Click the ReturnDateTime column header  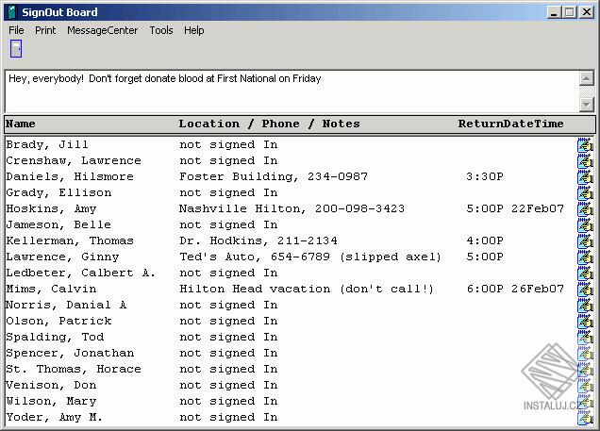[x=510, y=124]
